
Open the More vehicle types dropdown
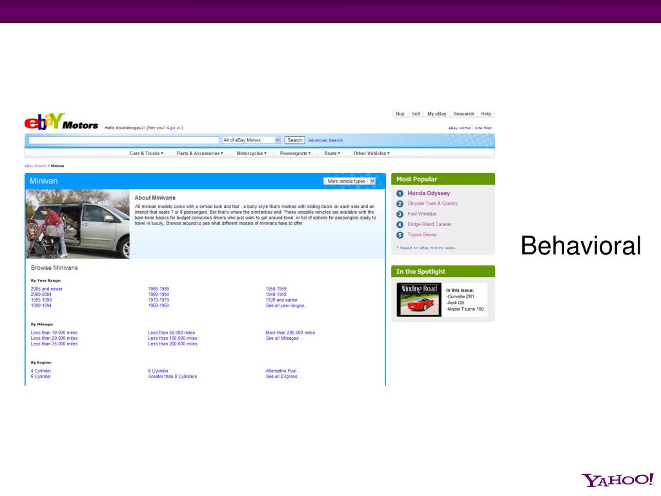(x=349, y=181)
